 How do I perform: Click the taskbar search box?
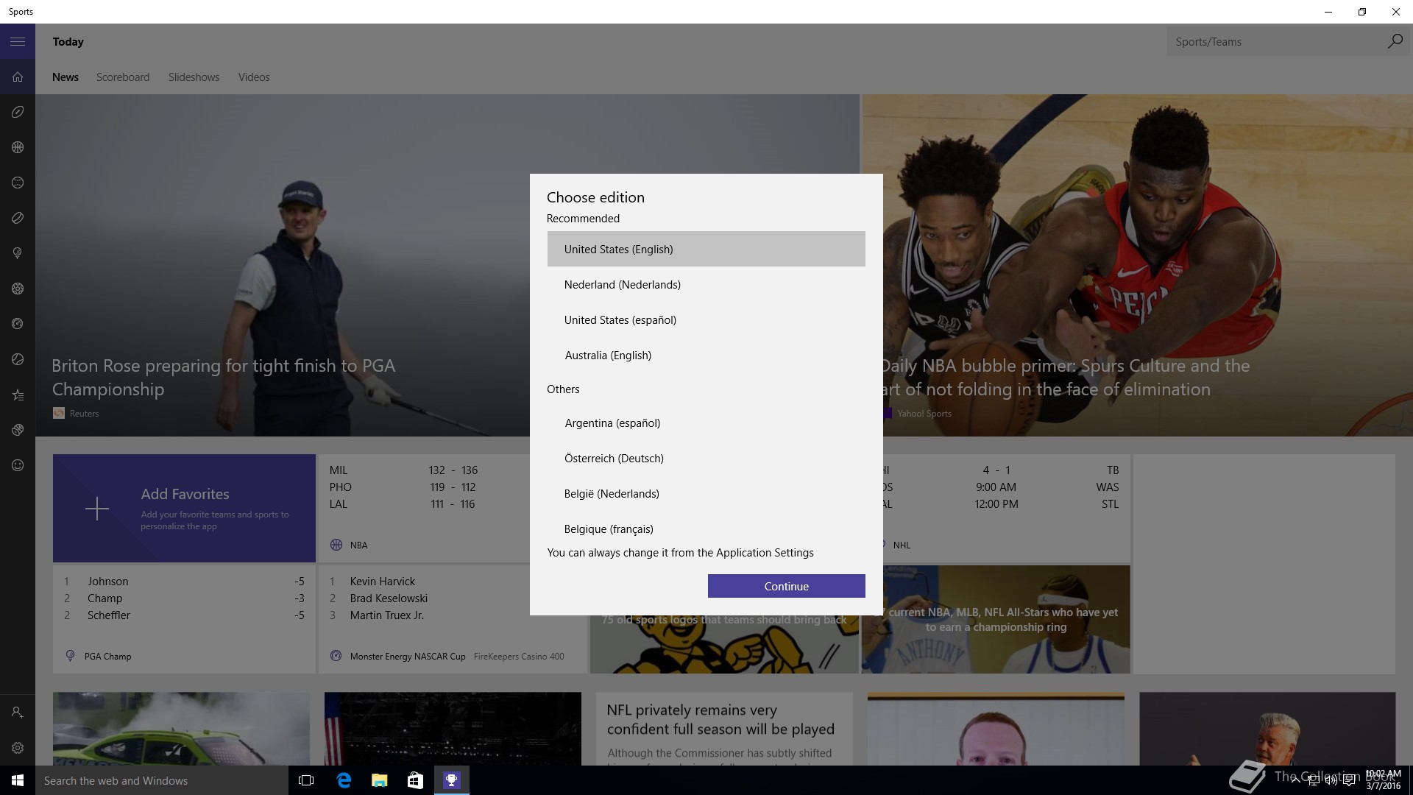point(162,780)
